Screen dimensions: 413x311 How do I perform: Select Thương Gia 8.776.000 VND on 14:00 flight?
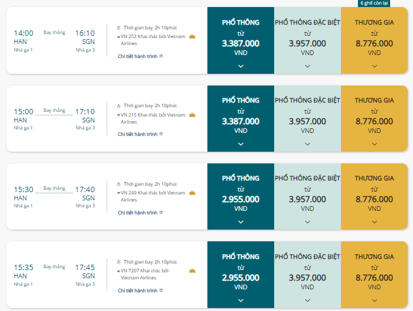[x=374, y=40]
